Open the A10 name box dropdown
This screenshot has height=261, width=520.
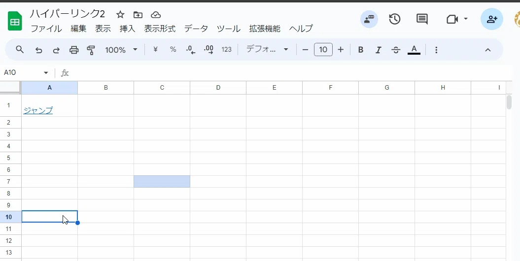point(46,73)
